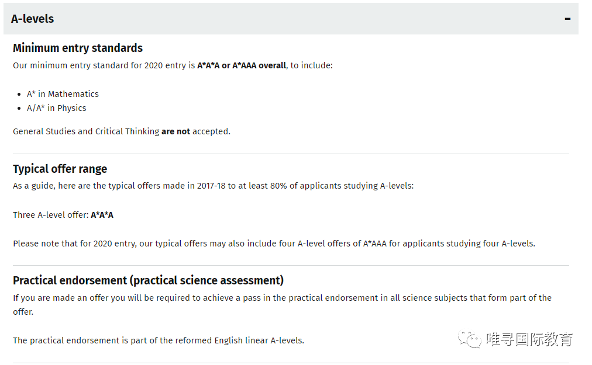592x365 pixels.
Task: Click the divider line above Typical offer range
Action: pos(291,154)
